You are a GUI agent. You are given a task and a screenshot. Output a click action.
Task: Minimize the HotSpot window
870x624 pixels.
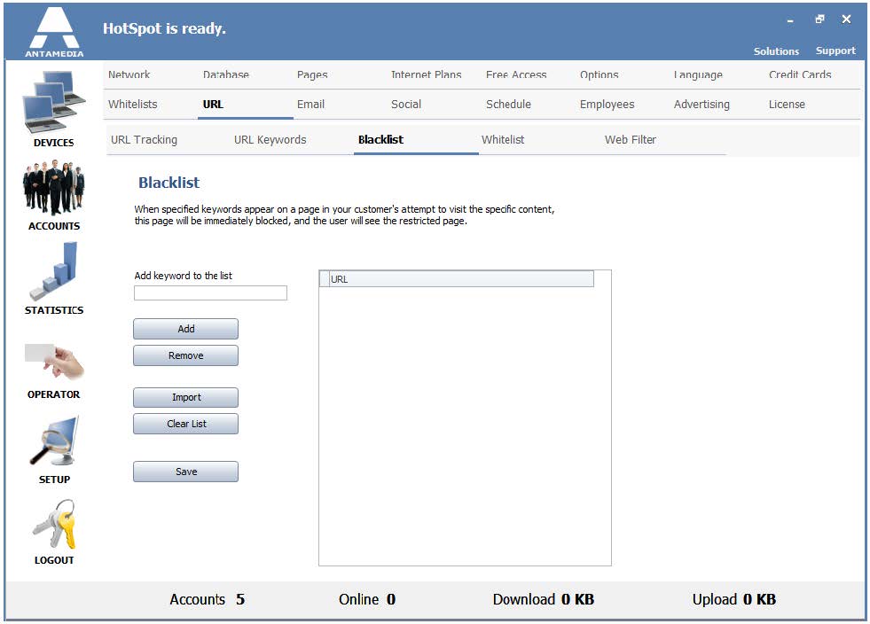[x=790, y=20]
